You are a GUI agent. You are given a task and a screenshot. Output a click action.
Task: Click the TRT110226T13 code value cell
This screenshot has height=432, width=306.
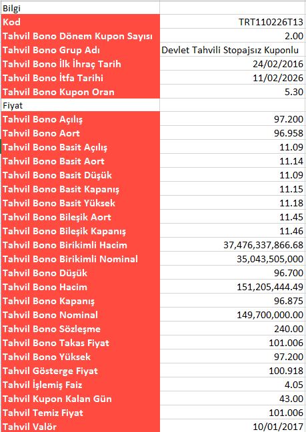[x=232, y=22]
